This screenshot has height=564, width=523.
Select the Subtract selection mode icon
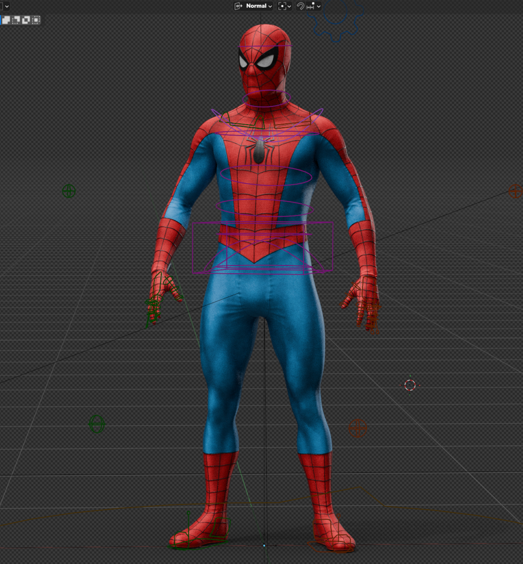point(16,20)
